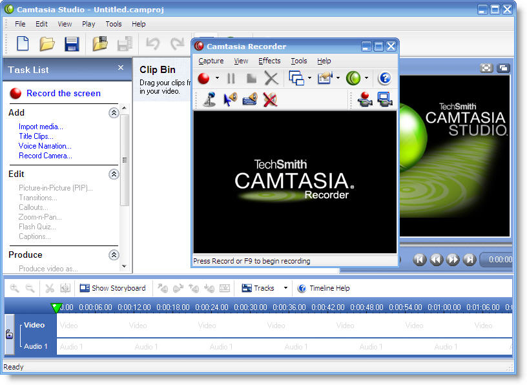Save project with the floppy disk icon
Screen dimensions: 527x385
(x=72, y=44)
